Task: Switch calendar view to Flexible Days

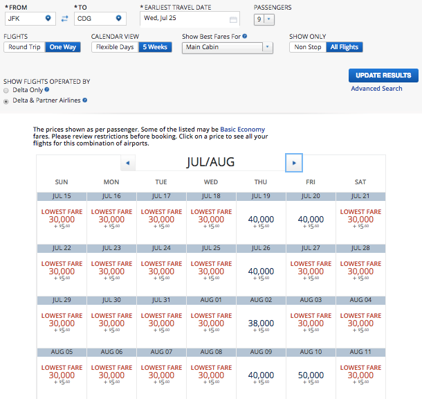Action: pyautogui.click(x=115, y=47)
